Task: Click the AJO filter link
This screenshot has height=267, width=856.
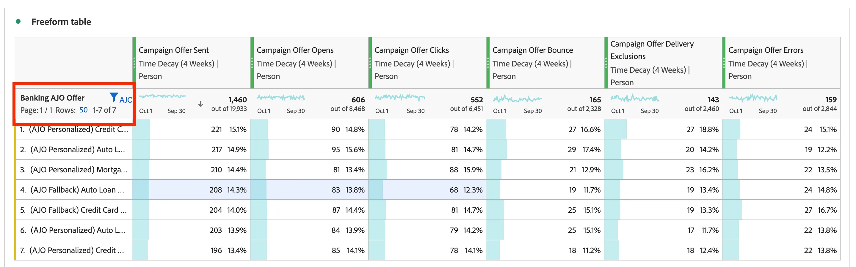Action: coord(126,100)
